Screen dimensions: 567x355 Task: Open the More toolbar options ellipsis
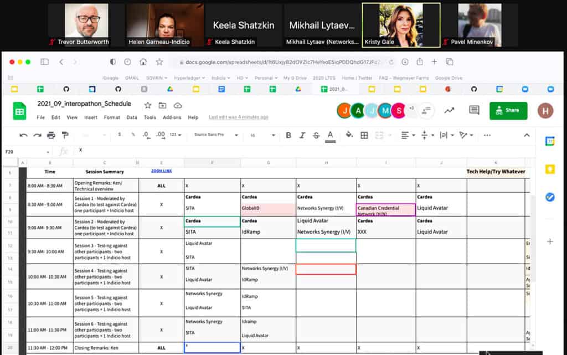487,135
